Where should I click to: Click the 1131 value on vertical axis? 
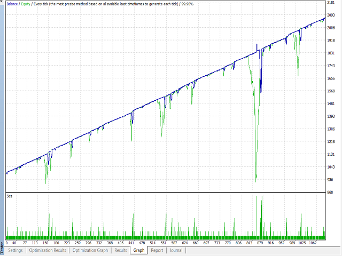(331, 154)
